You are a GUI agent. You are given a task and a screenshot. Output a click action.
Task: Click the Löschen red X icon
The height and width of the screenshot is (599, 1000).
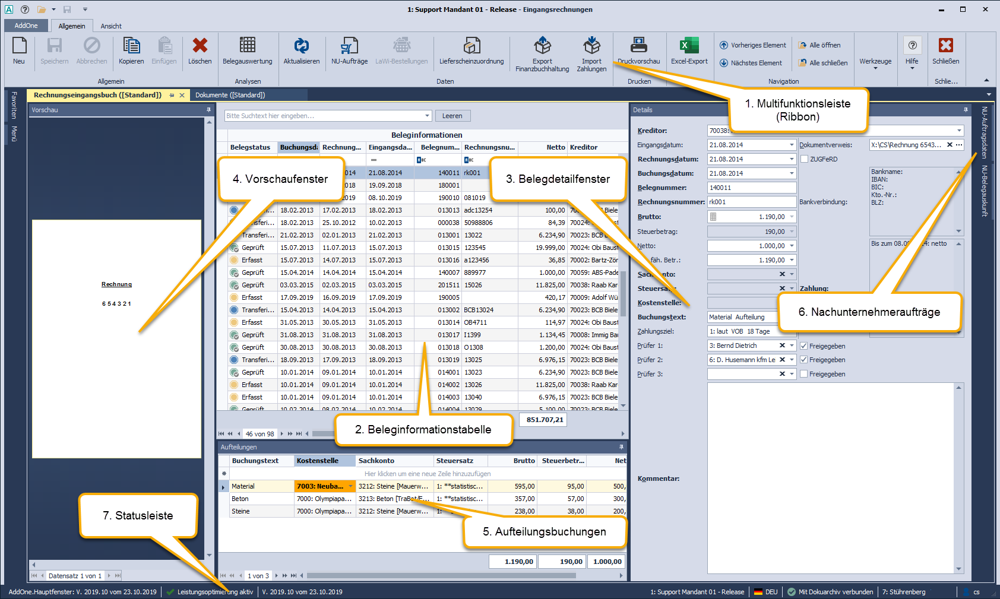click(200, 46)
